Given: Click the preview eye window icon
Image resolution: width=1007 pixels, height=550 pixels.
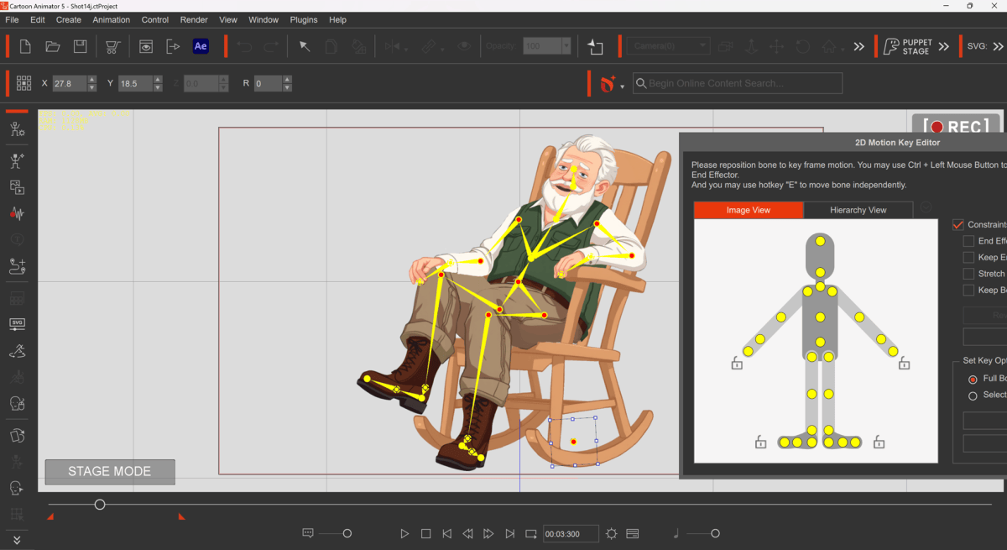Looking at the screenshot, I should point(146,46).
